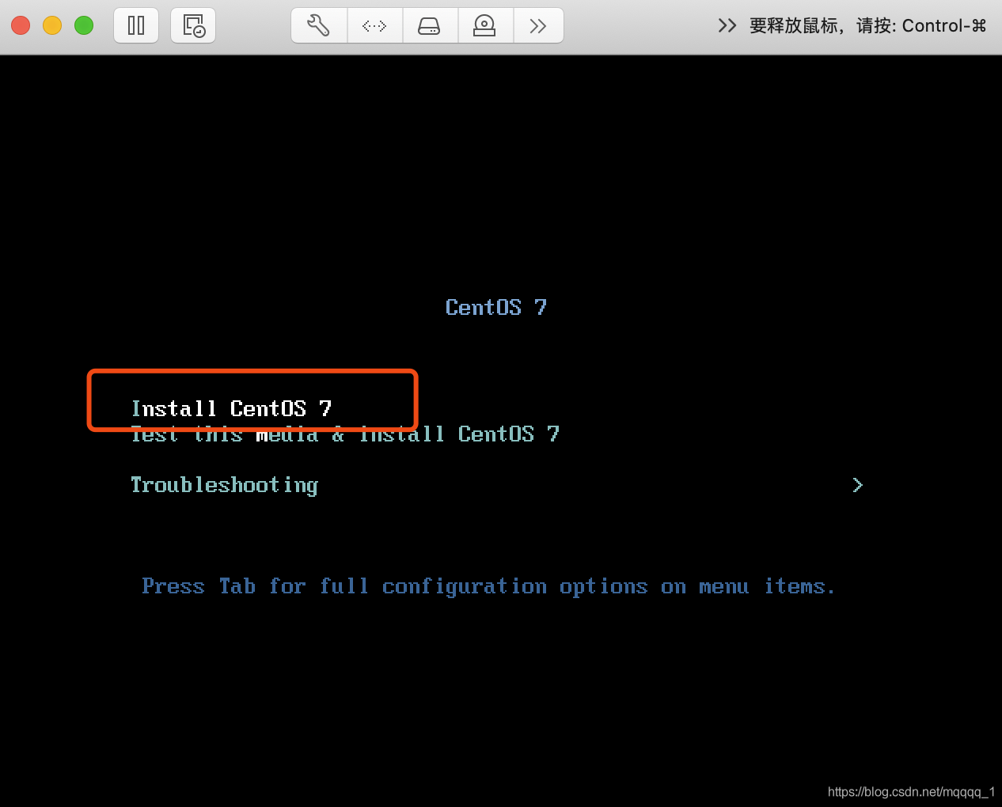1002x807 pixels.
Task: Close the VM window red button
Action: [21, 25]
